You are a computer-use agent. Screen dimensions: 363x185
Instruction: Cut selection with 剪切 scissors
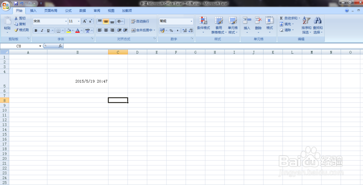[20, 18]
